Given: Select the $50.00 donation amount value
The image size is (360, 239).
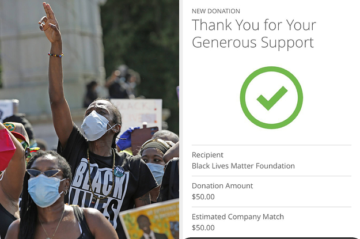Looking at the screenshot, I should pyautogui.click(x=203, y=197).
